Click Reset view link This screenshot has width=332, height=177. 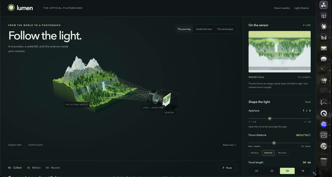click(230, 145)
